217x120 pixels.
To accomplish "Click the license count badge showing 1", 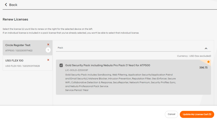I will pyautogui.click(x=48, y=50).
